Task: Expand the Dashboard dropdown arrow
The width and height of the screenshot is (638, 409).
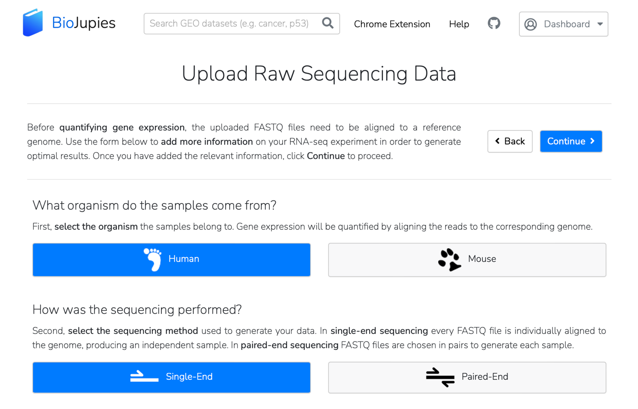Action: tap(600, 24)
